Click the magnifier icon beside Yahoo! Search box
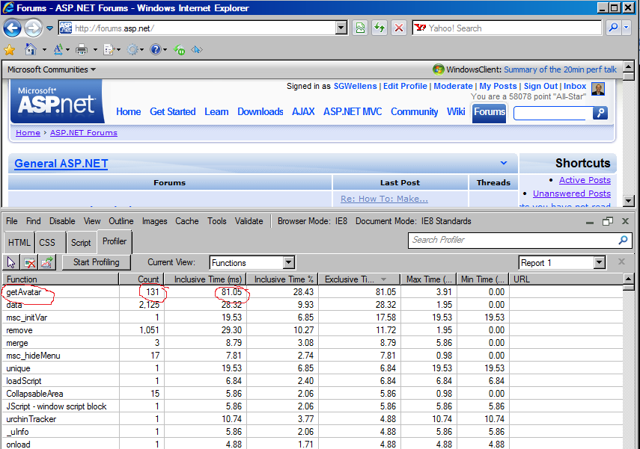The height and width of the screenshot is (449, 640). [613, 28]
